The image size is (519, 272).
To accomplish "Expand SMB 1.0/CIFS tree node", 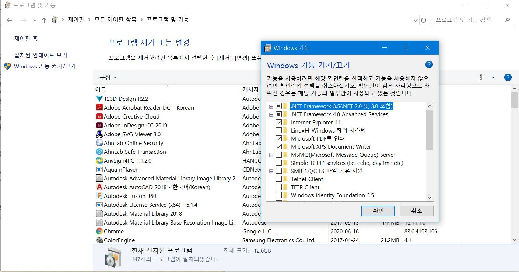I will (271, 171).
